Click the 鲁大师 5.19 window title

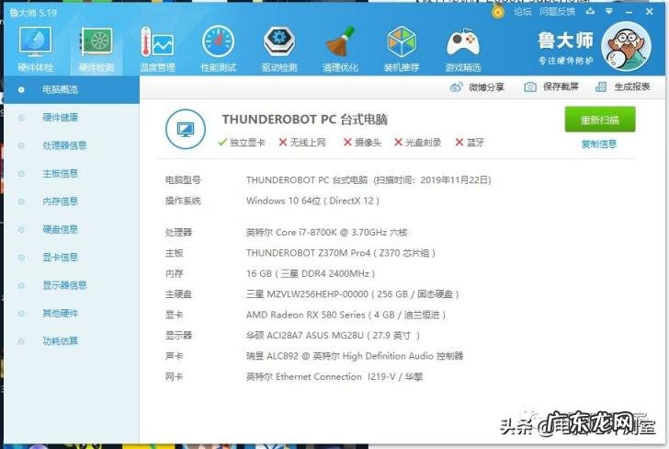coord(33,13)
